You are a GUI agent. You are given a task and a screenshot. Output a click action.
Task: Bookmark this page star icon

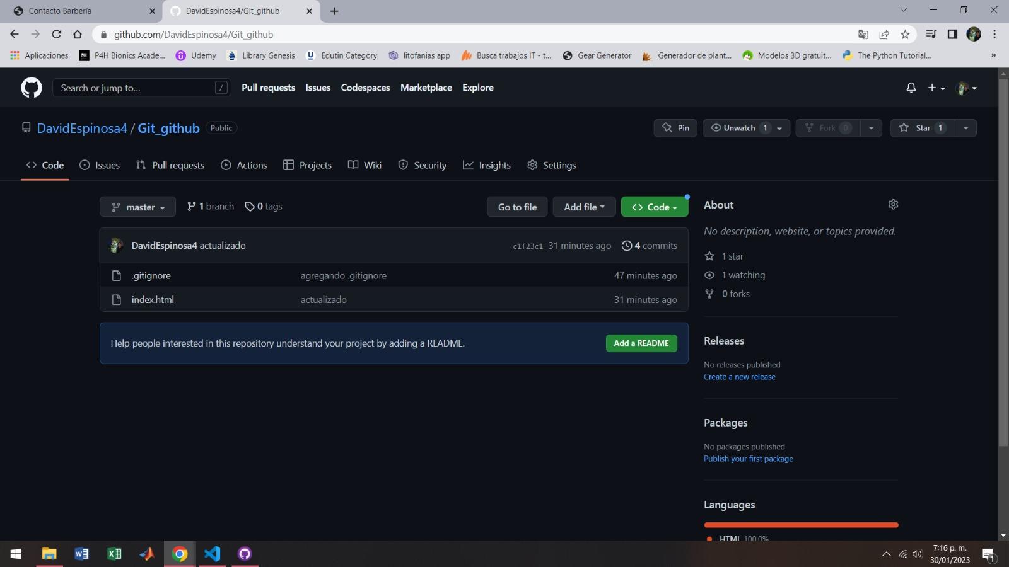[x=905, y=34]
